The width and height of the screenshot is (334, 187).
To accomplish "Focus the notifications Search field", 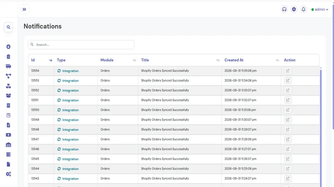I will [81, 45].
